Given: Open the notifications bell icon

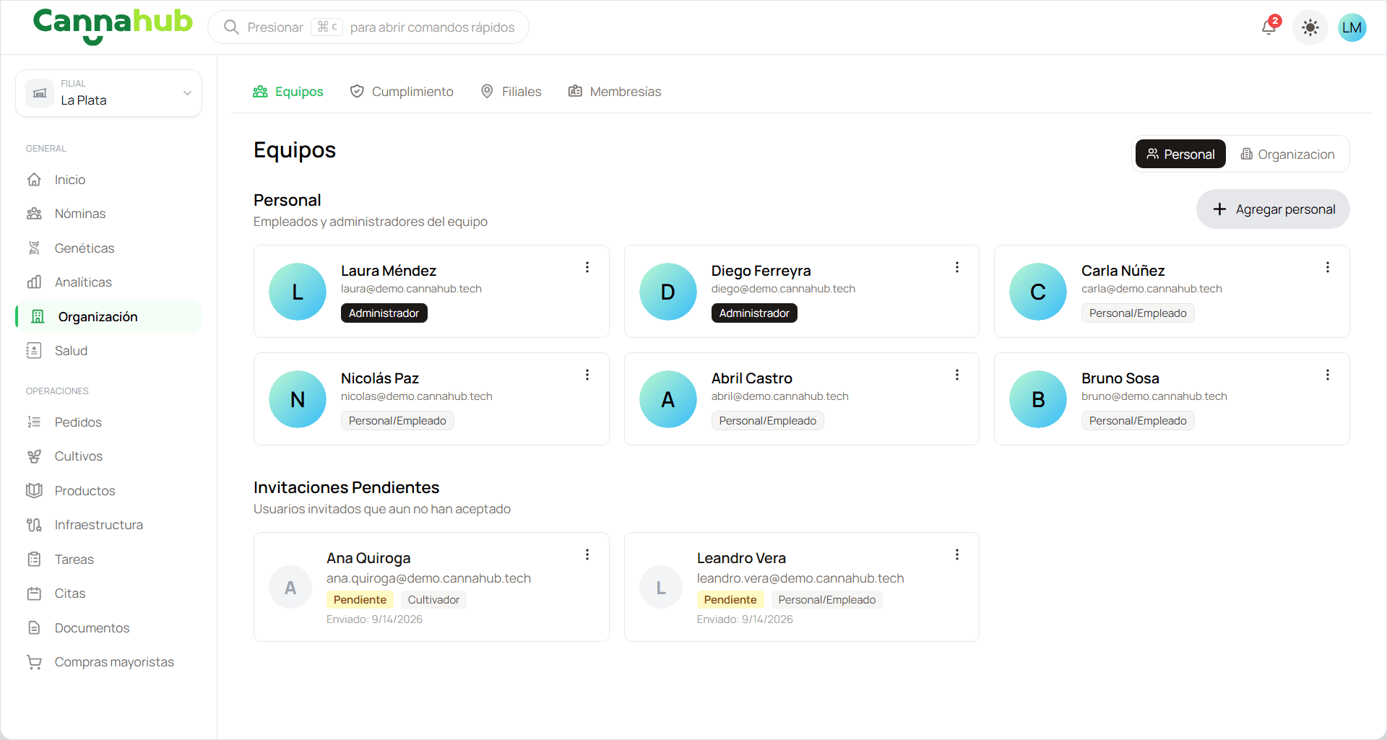Looking at the screenshot, I should click(x=1269, y=27).
